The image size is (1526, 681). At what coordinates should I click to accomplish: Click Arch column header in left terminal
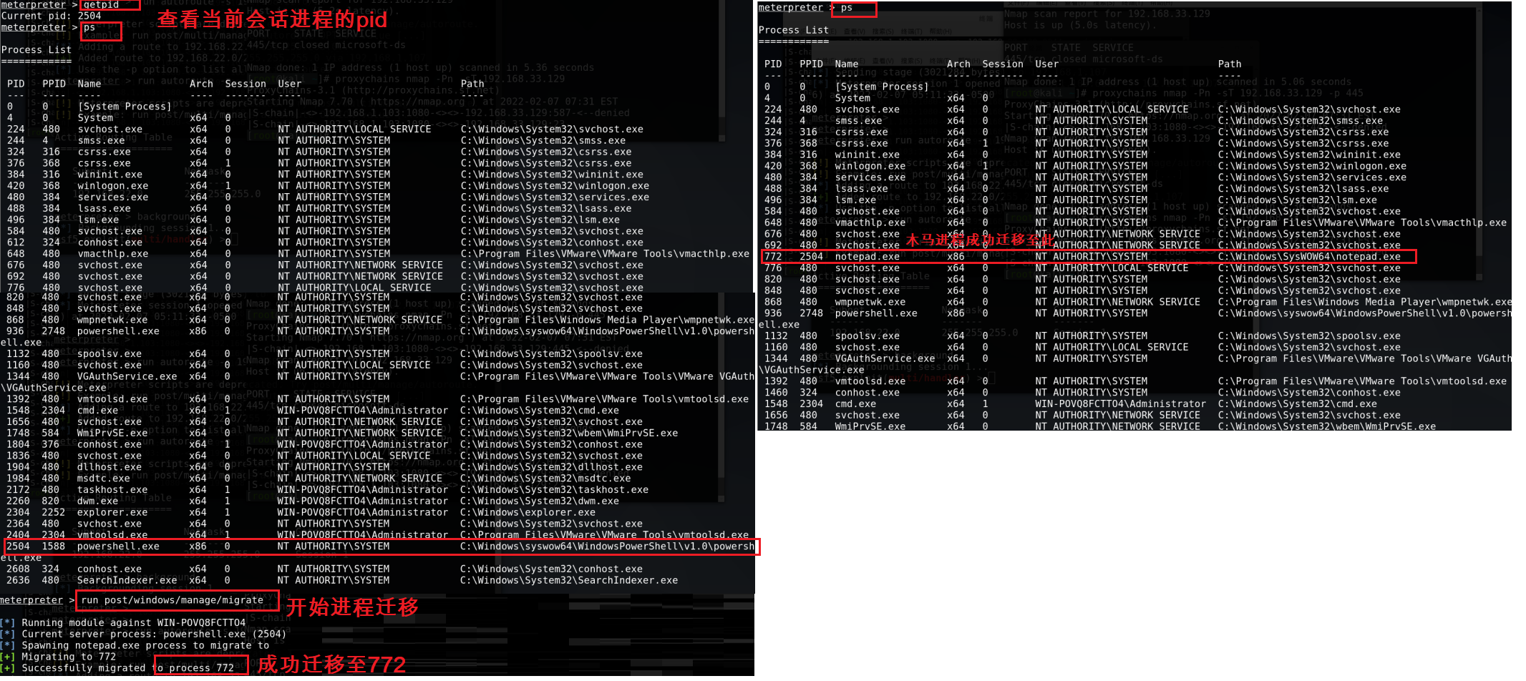201,84
